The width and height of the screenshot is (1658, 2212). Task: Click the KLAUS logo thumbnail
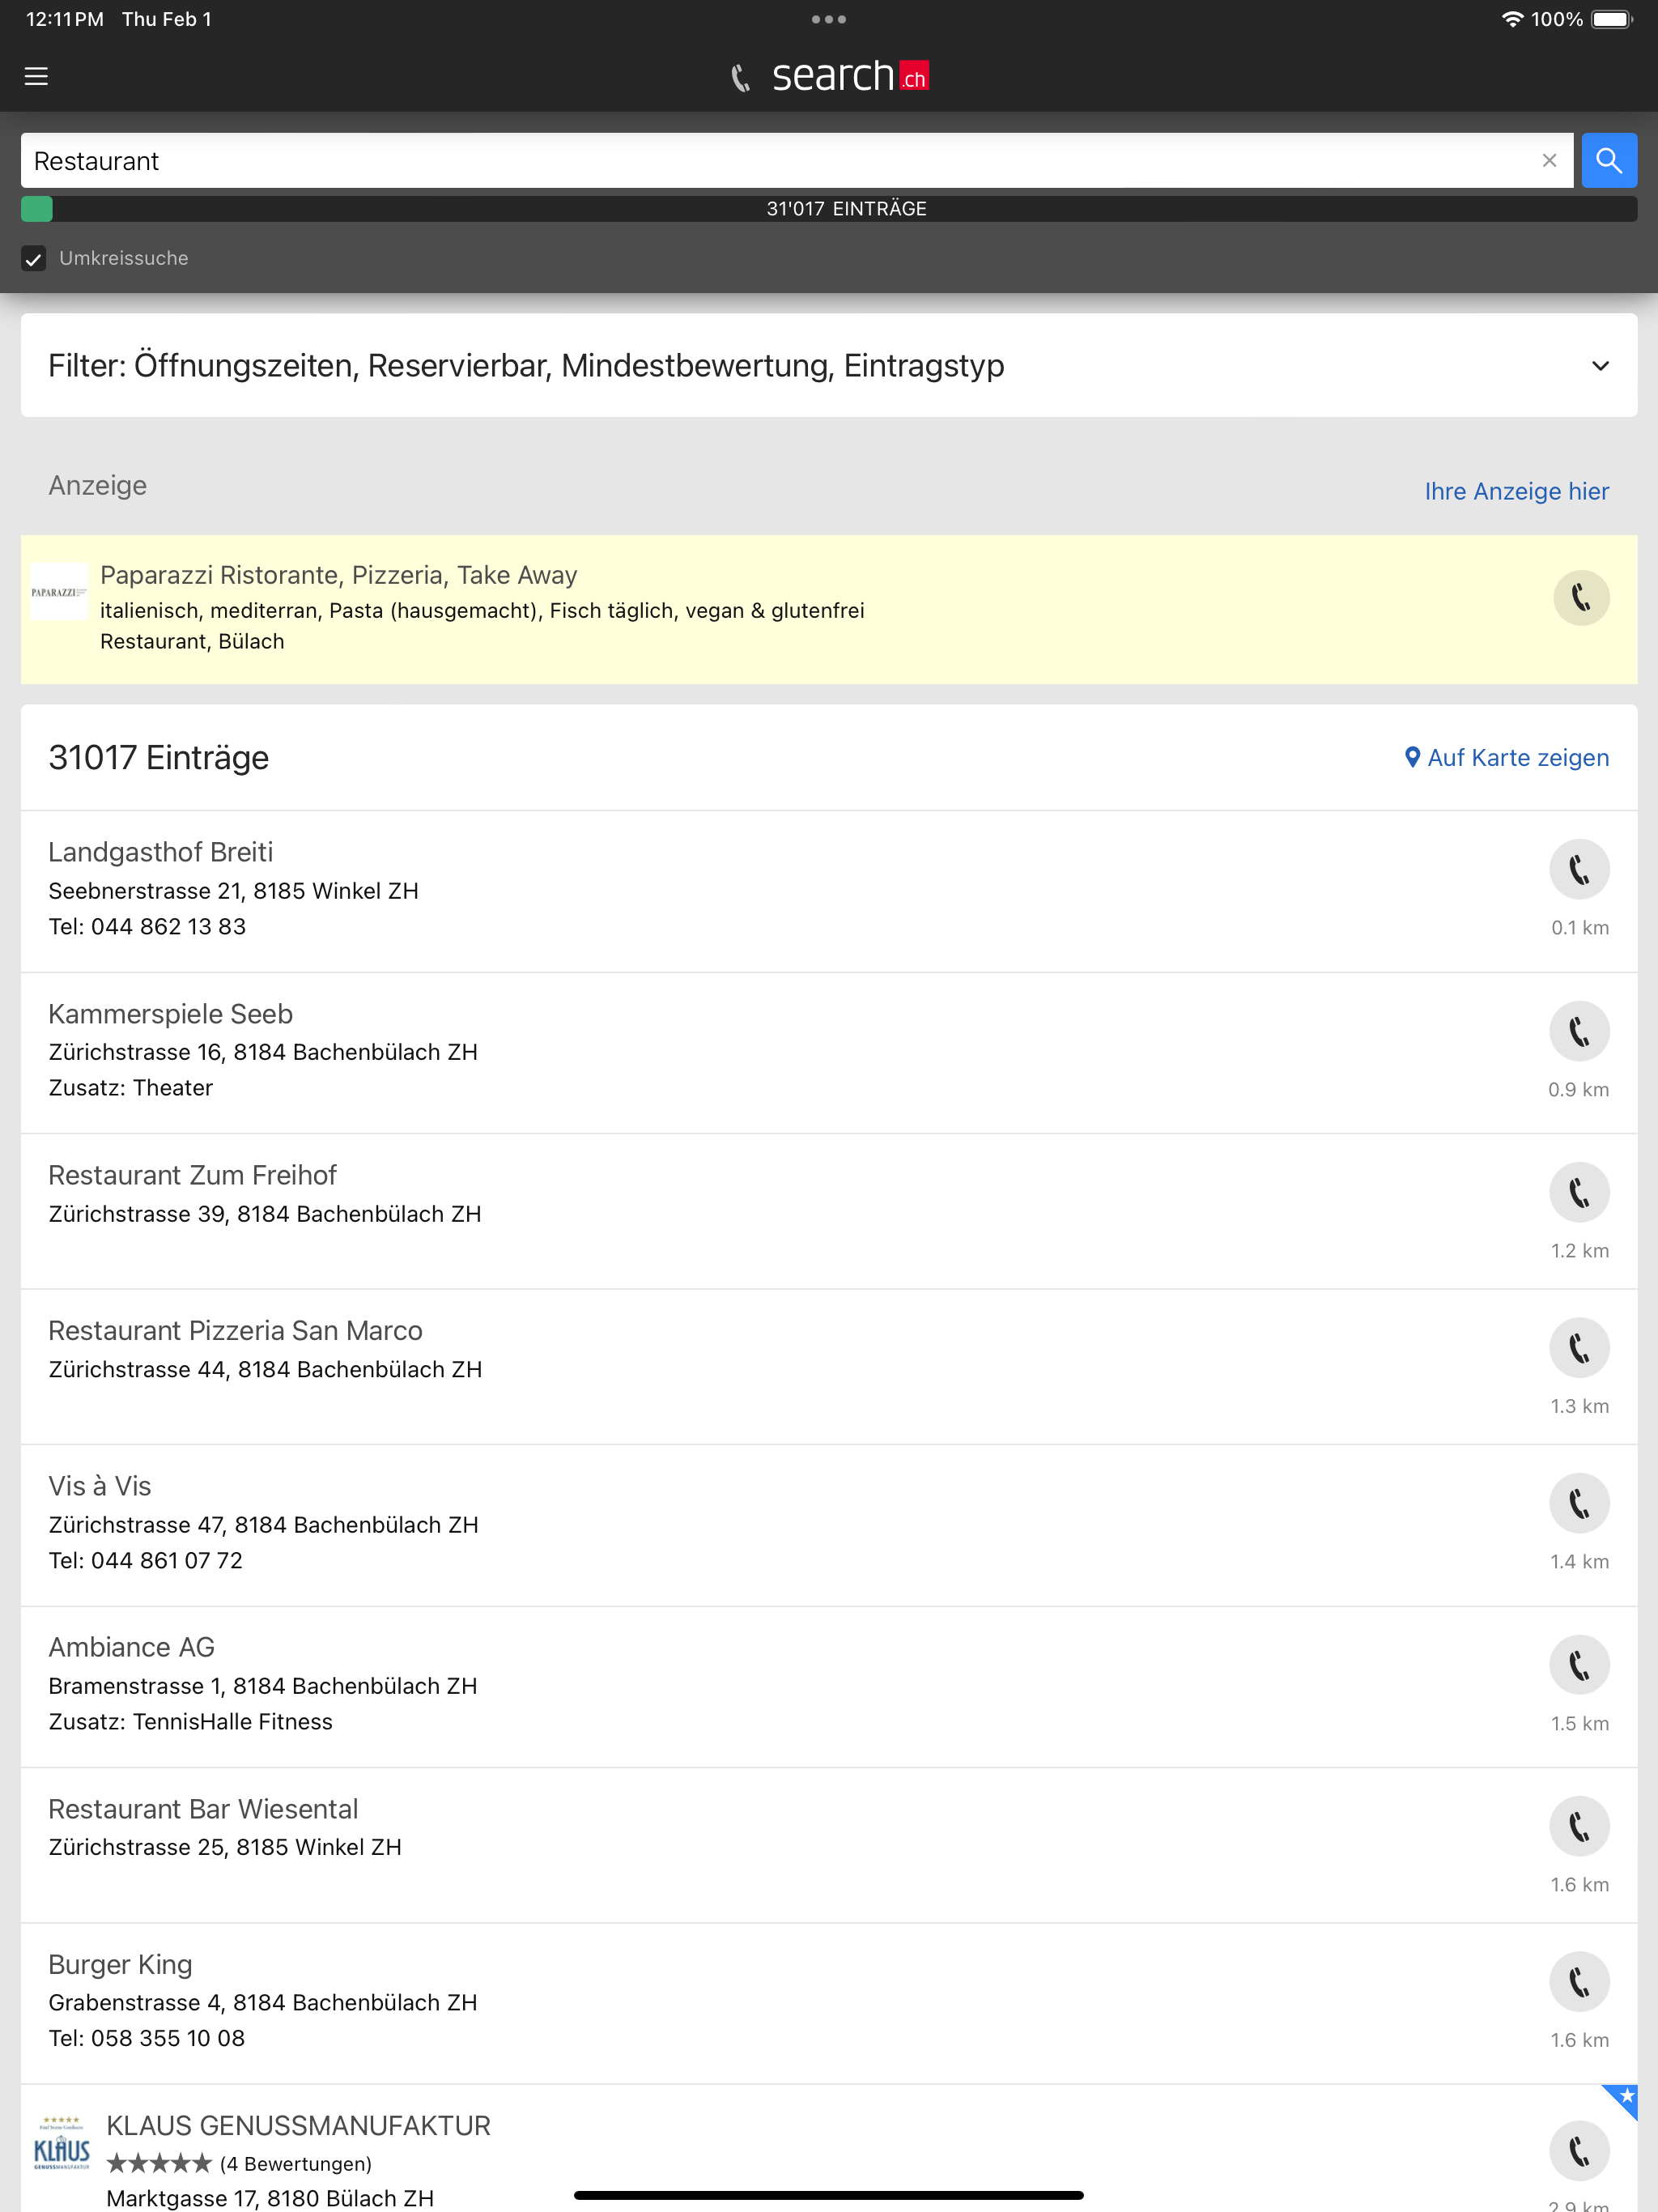(62, 2143)
